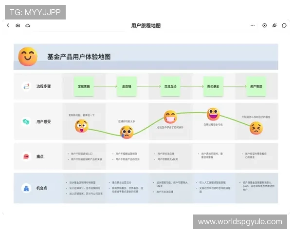Select the 购买基金 step card
Image resolution: width=292 pixels, height=234 pixels.
tap(213, 86)
